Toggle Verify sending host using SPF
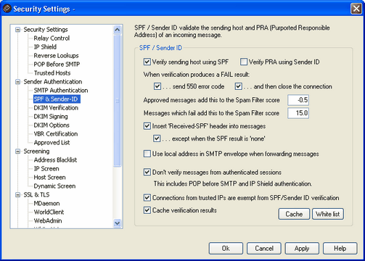Screen dimensions: 365x261 (x=147, y=62)
